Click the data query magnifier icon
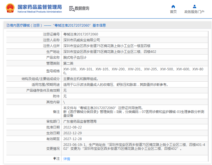 pos(72,9)
